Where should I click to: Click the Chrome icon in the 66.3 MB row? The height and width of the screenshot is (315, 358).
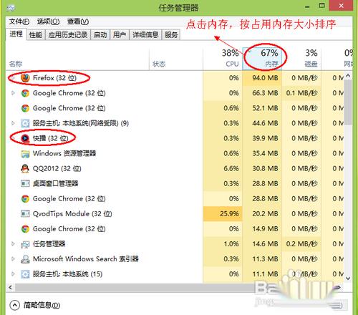pos(25,93)
